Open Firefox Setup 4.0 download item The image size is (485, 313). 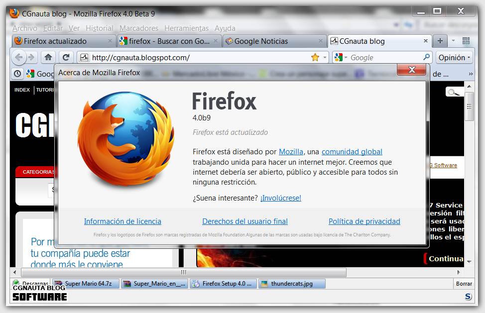(223, 284)
